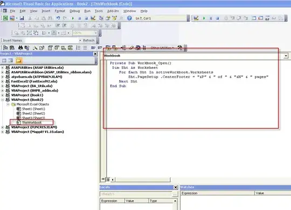
Task: Switch to Procedure View below the code
Action: [x=103, y=179]
